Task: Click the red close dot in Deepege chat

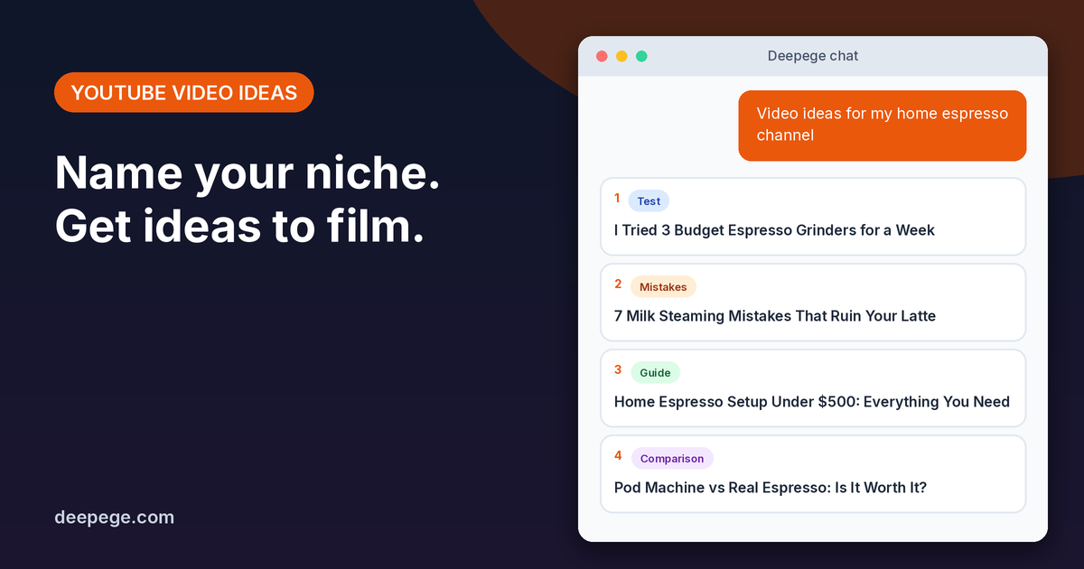Action: point(603,56)
